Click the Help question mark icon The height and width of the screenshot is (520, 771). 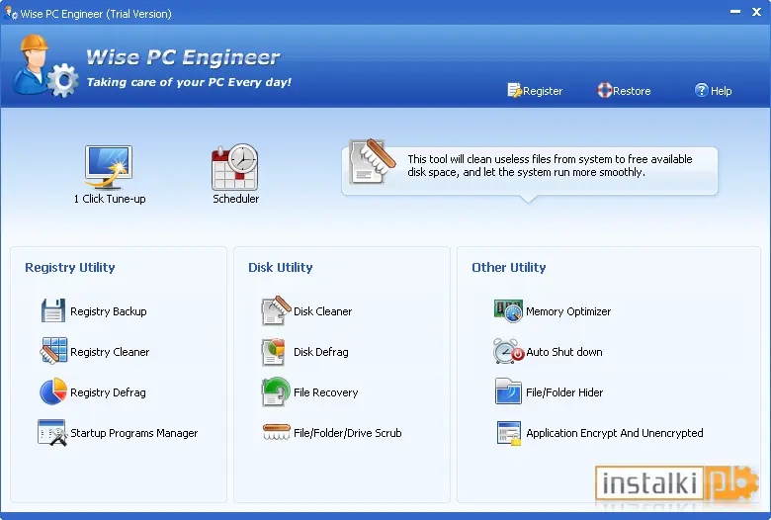tap(701, 90)
